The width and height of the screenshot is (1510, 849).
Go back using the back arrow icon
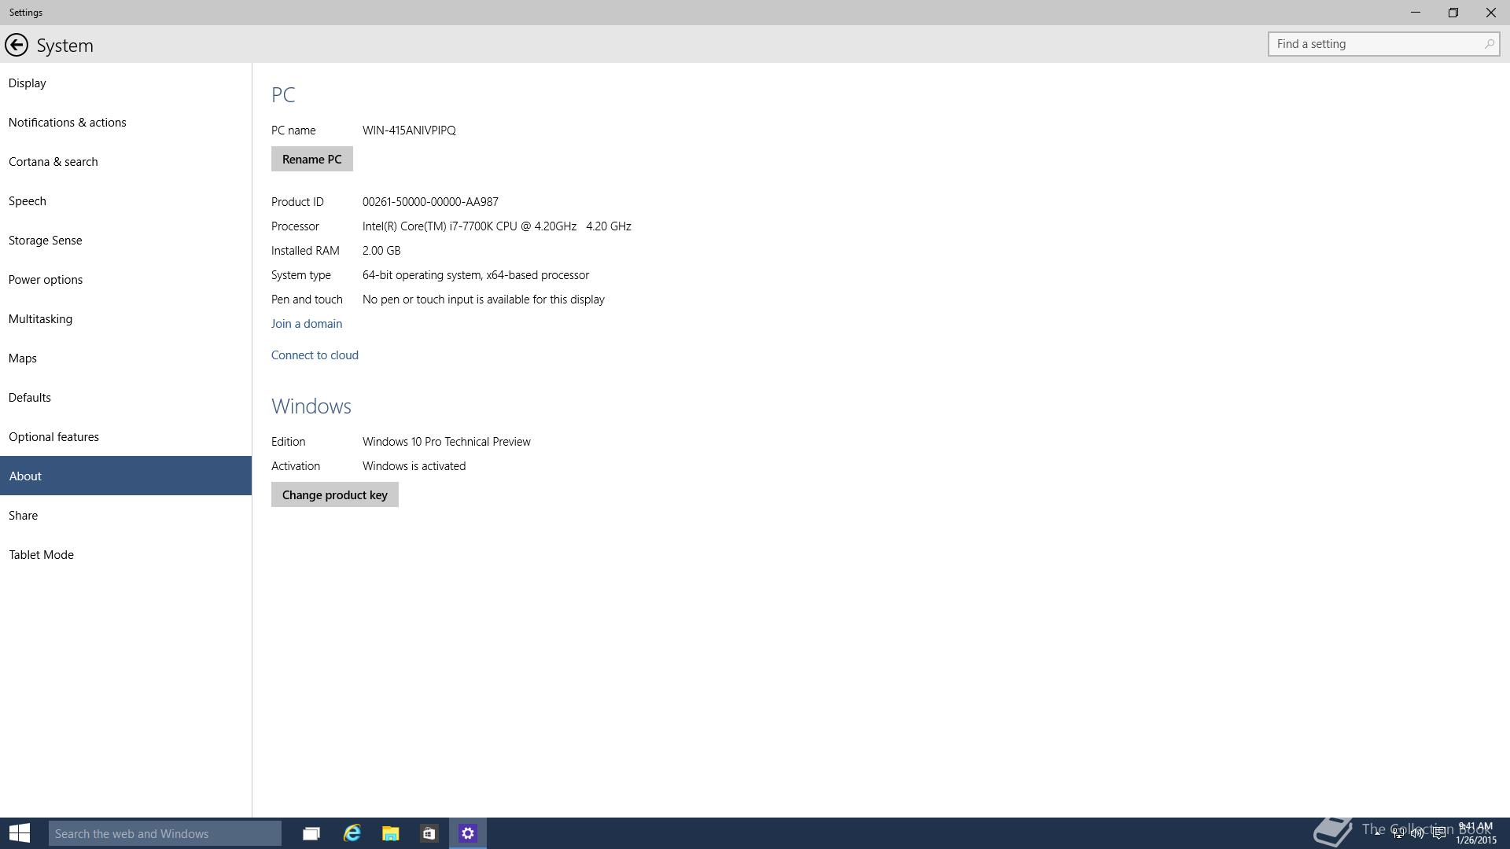(17, 45)
